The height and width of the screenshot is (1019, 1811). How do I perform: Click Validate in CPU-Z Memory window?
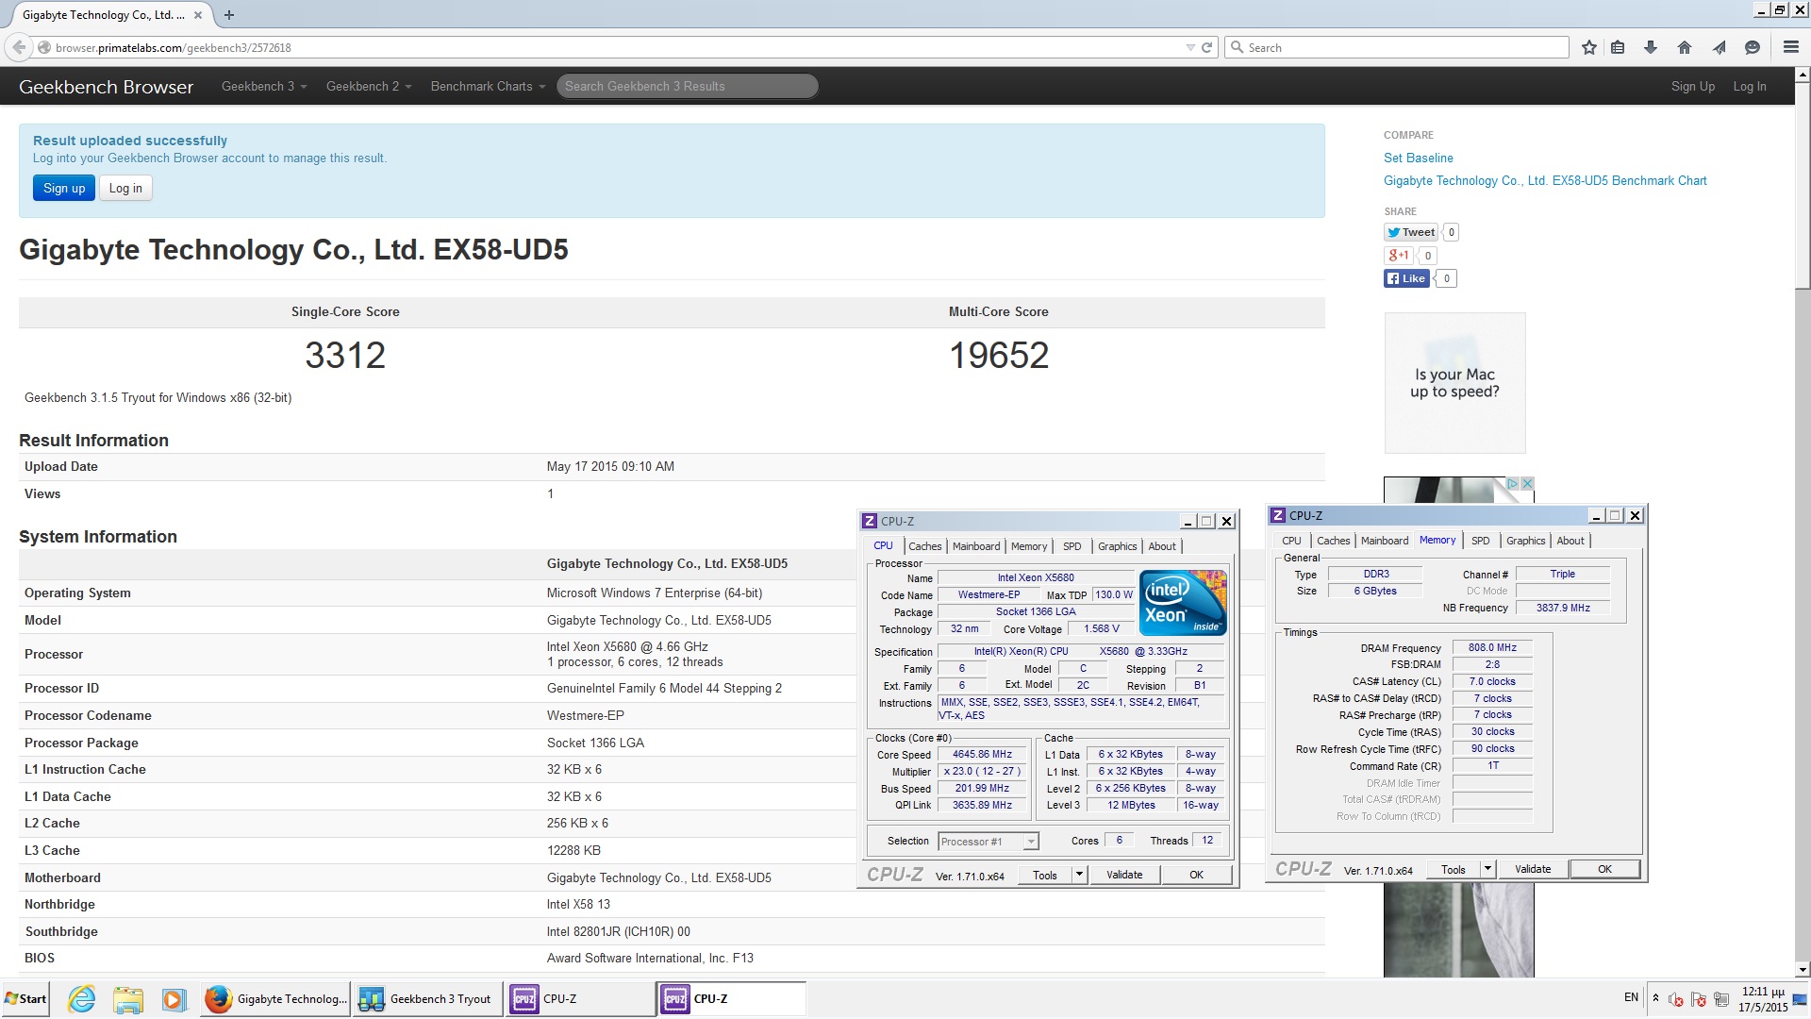[1533, 869]
